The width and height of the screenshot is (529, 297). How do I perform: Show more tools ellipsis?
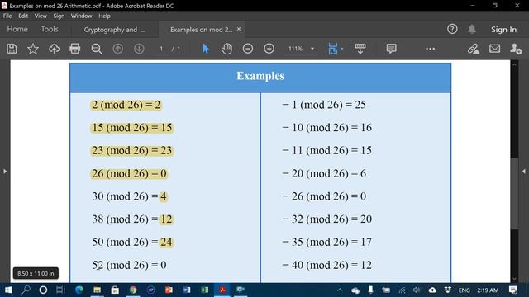click(430, 49)
